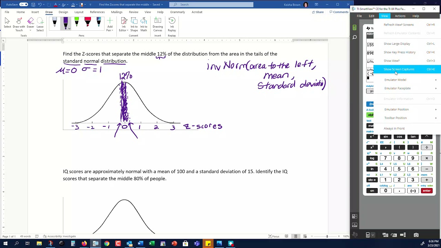Switch to Web Layout view icon
Image resolution: width=441 pixels, height=248 pixels.
click(x=305, y=236)
